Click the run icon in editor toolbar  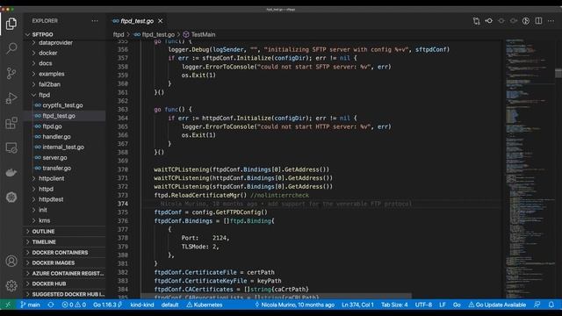(x=526, y=21)
